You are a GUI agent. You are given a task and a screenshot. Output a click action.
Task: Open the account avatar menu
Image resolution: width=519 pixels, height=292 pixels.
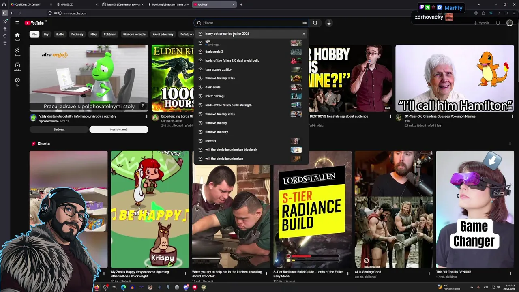tap(510, 23)
